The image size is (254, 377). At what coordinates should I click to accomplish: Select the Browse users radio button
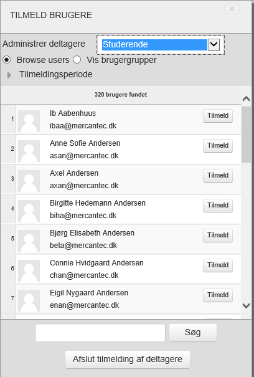tap(6, 60)
